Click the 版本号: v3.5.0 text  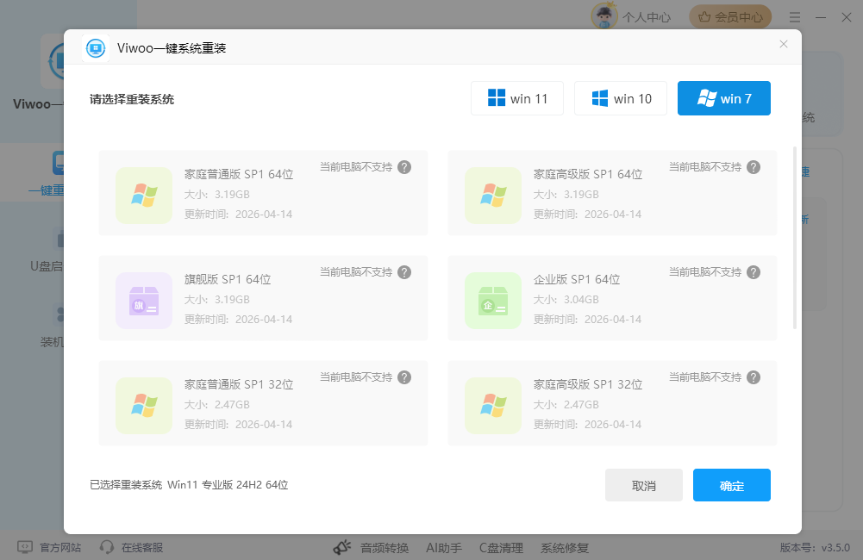pos(815,548)
